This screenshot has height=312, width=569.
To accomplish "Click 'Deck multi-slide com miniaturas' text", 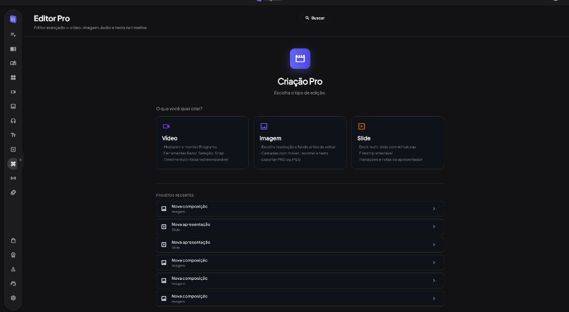I will (x=387, y=147).
